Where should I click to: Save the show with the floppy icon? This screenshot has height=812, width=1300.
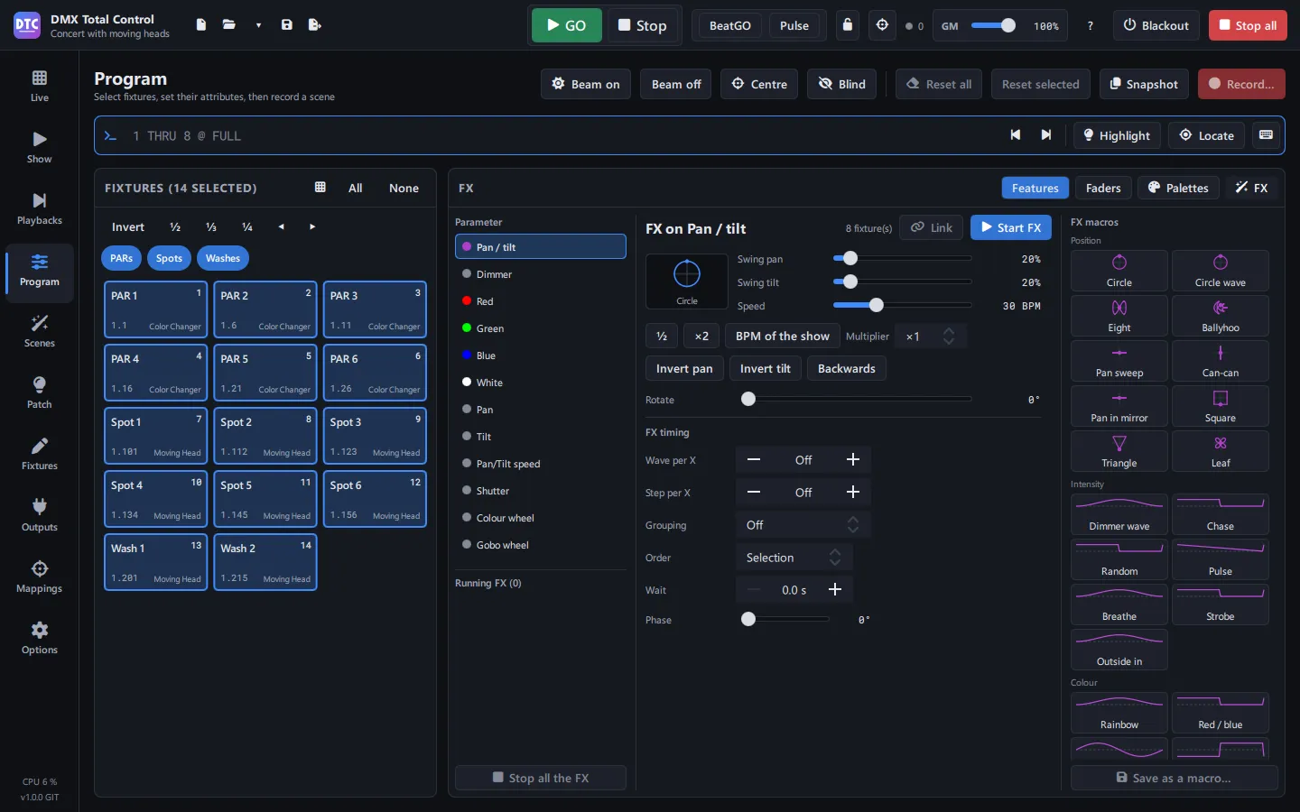[x=287, y=25]
